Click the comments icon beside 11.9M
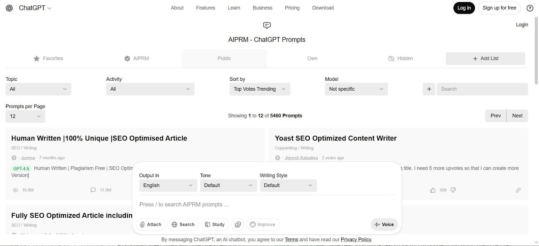Screen dimensions: 539x246 93,190
